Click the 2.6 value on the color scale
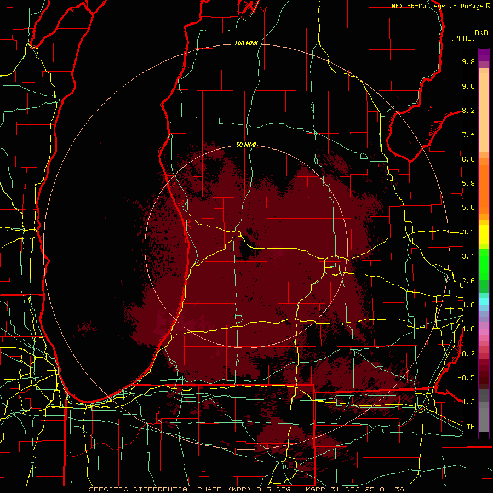The image size is (493, 493). click(468, 281)
